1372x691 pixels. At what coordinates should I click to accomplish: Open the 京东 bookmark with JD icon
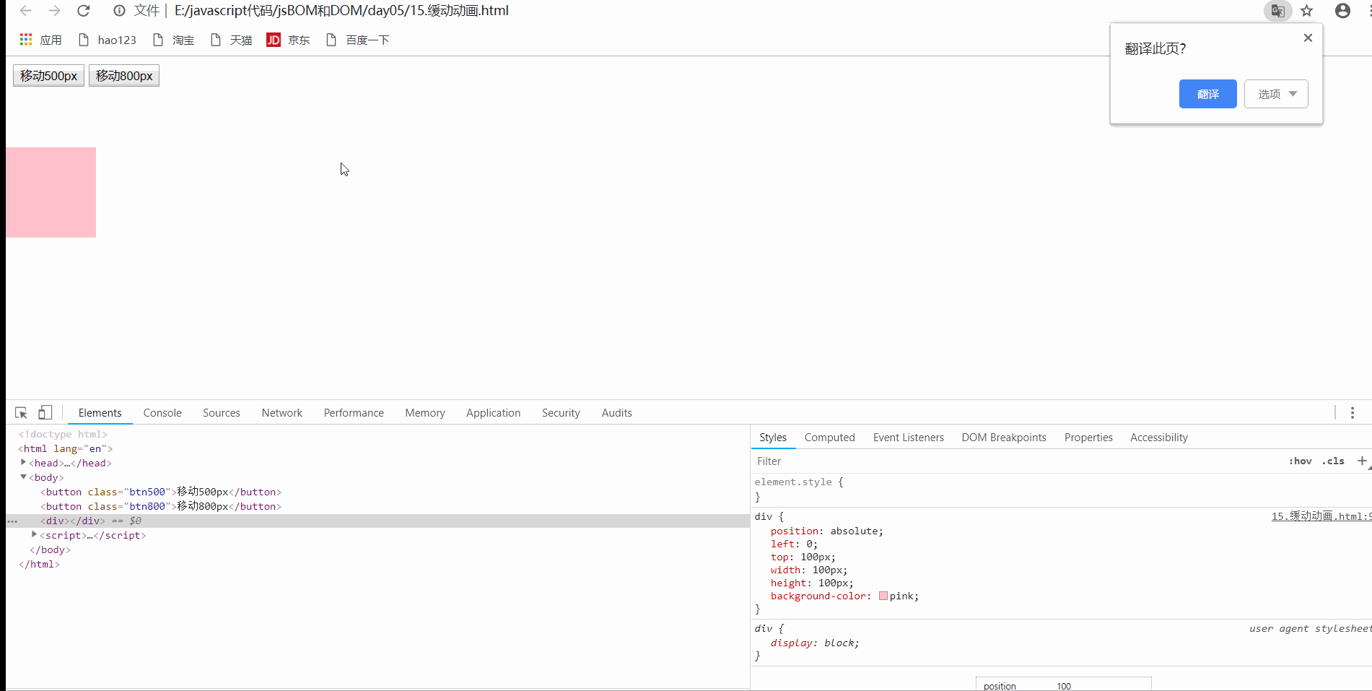[x=288, y=40]
